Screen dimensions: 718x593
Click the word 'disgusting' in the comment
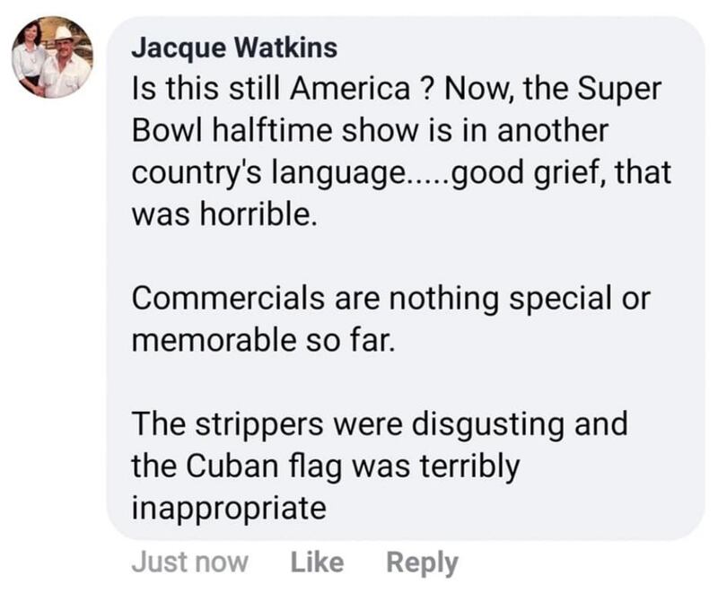click(x=487, y=425)
